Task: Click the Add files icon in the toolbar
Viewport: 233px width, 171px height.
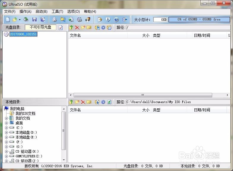Action: 100,20
